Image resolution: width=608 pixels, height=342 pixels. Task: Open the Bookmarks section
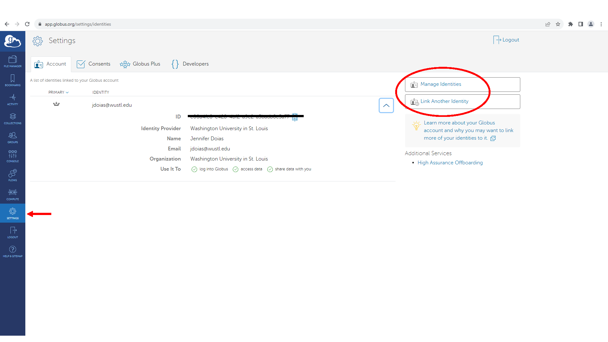[x=13, y=81]
